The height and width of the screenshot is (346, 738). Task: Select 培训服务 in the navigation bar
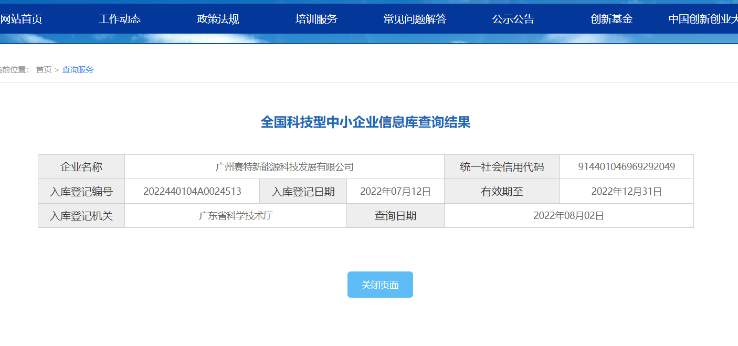(316, 19)
